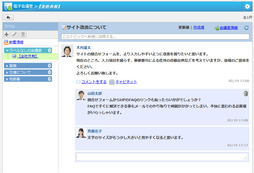Add a new label with plus icon
Viewport: 254px width, 173px height.
[7, 35]
